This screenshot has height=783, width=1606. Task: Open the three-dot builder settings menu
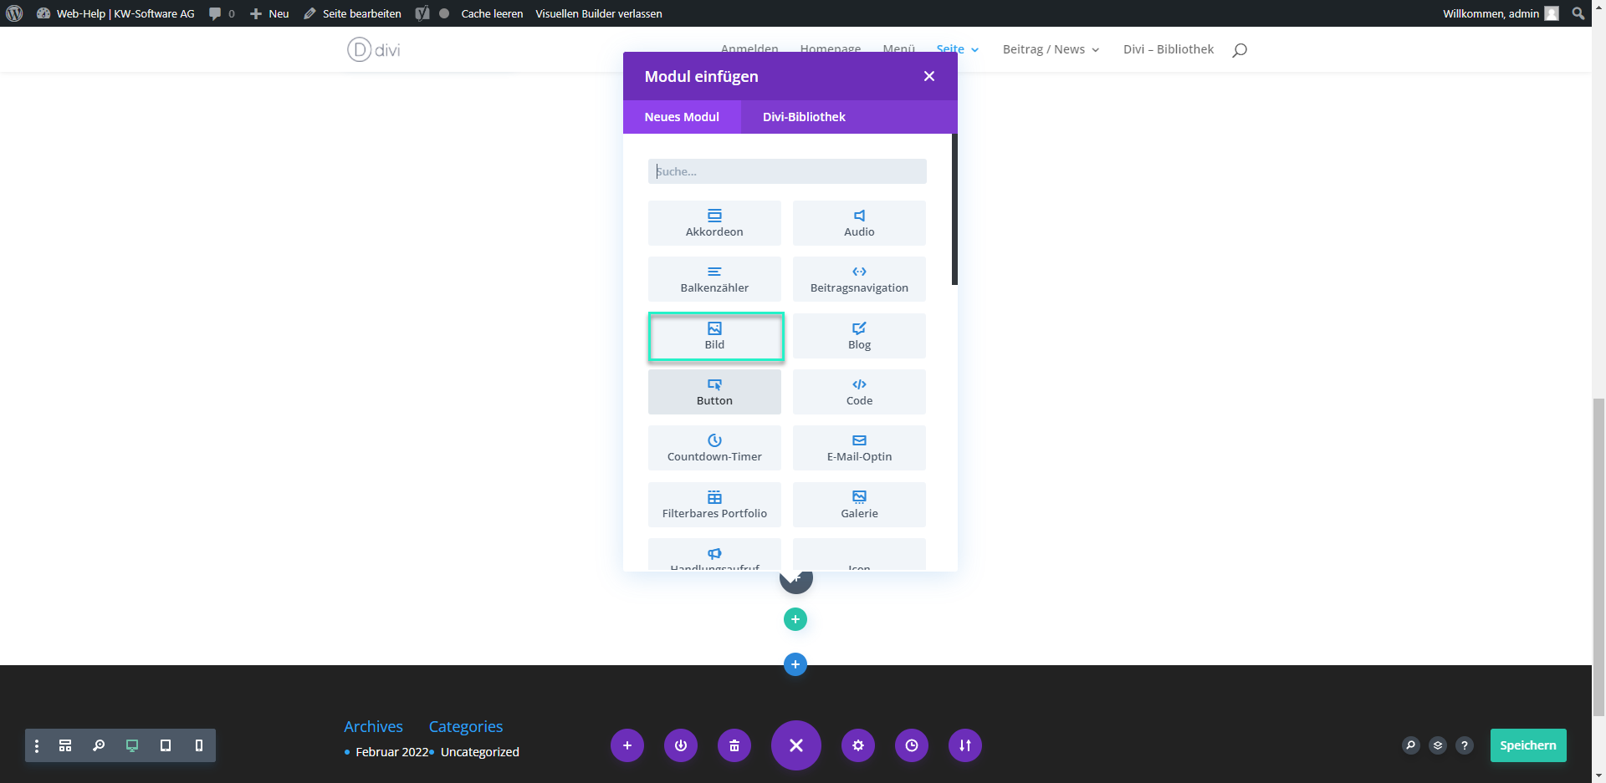37,745
